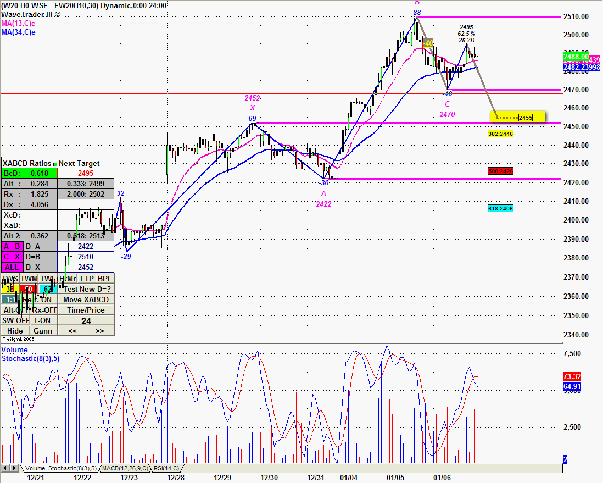Step forward with the >> button
Image resolution: width=603 pixels, height=483 pixels.
(x=100, y=331)
